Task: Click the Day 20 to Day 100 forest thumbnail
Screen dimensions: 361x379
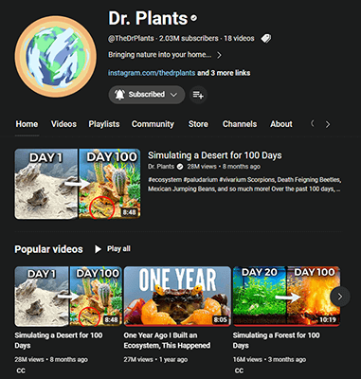Action: click(x=286, y=297)
